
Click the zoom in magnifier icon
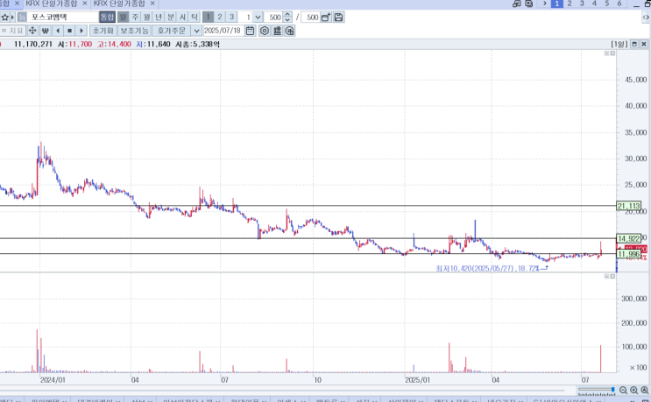point(634,391)
